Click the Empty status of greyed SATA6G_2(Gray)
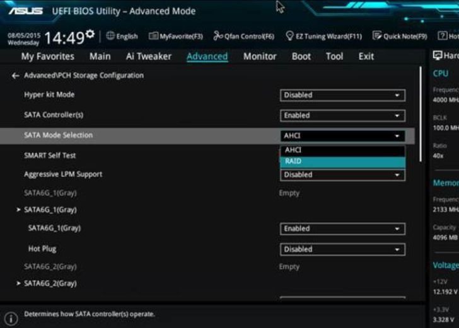459x328 pixels. coord(289,267)
